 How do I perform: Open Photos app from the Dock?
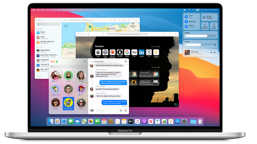tap(91, 121)
